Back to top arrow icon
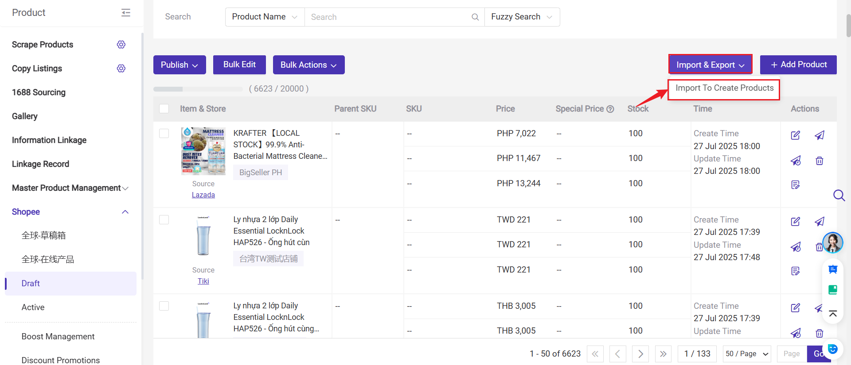This screenshot has width=851, height=365. [833, 314]
